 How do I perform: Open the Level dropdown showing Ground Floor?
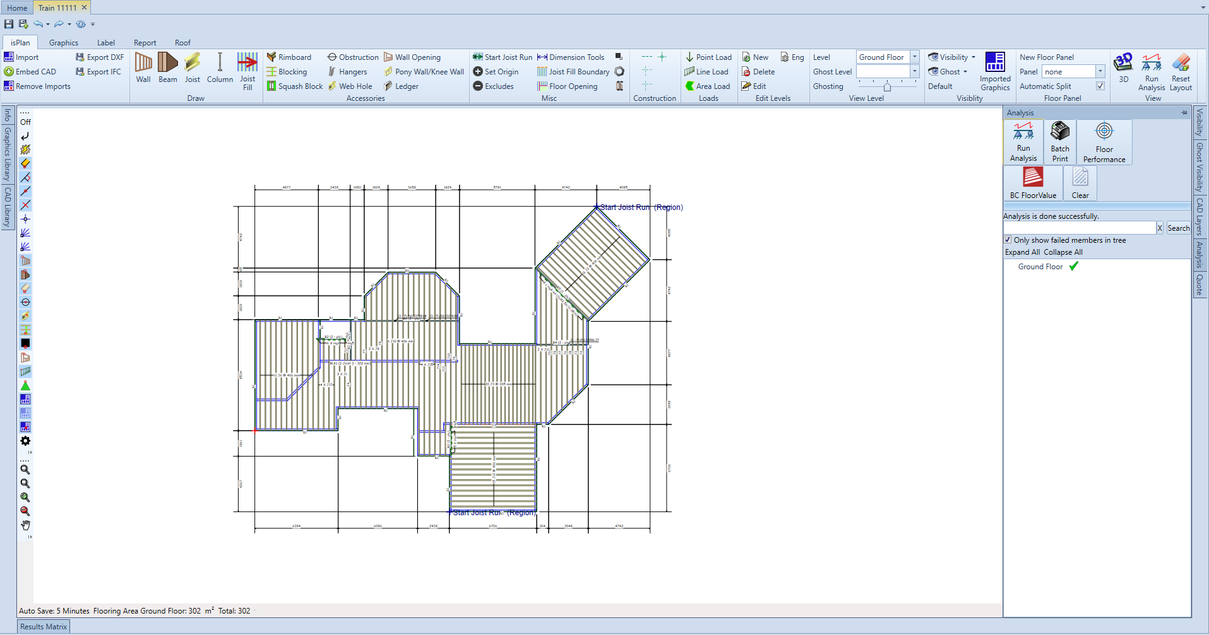[914, 57]
